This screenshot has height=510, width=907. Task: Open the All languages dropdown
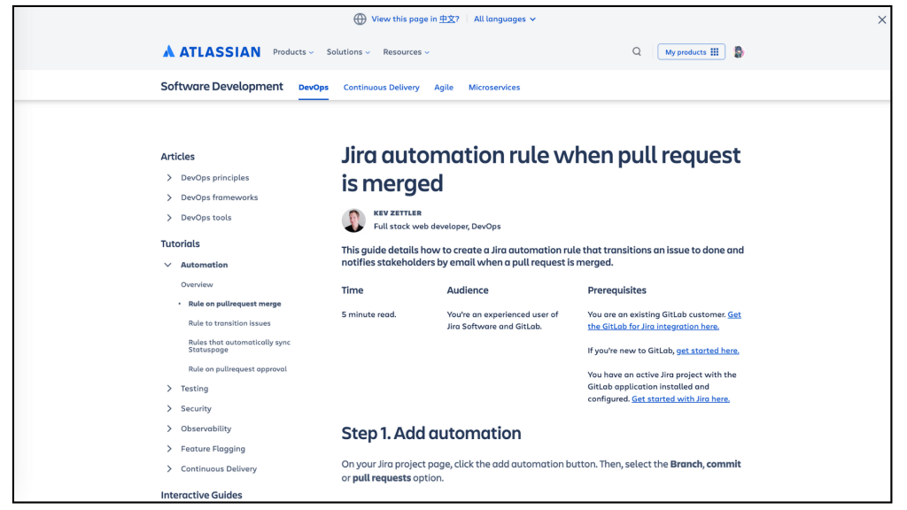point(504,19)
